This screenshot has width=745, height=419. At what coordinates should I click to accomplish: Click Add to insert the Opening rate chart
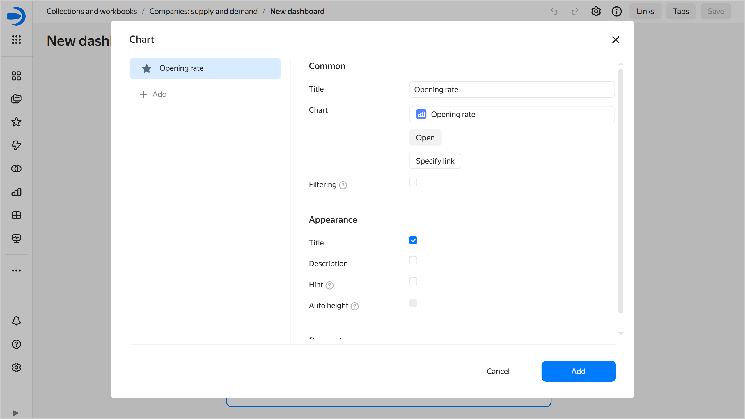[x=578, y=371]
